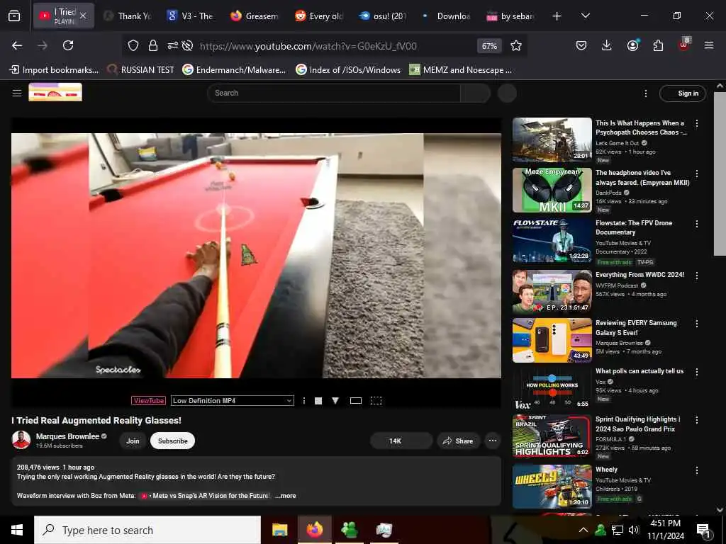Click the YouTube logo doodle
Viewport: 726px width, 544px height.
pyautogui.click(x=55, y=92)
